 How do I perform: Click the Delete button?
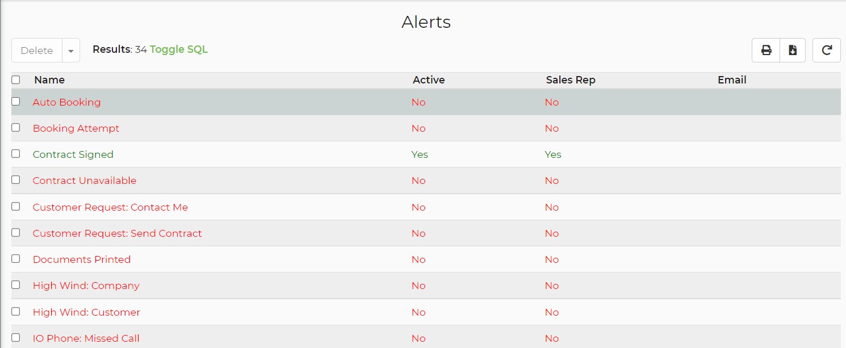click(37, 51)
